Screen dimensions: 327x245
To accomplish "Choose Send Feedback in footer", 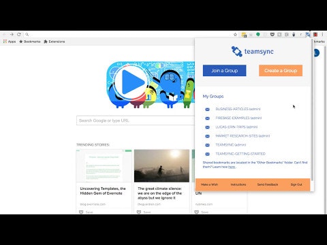I will (268, 184).
